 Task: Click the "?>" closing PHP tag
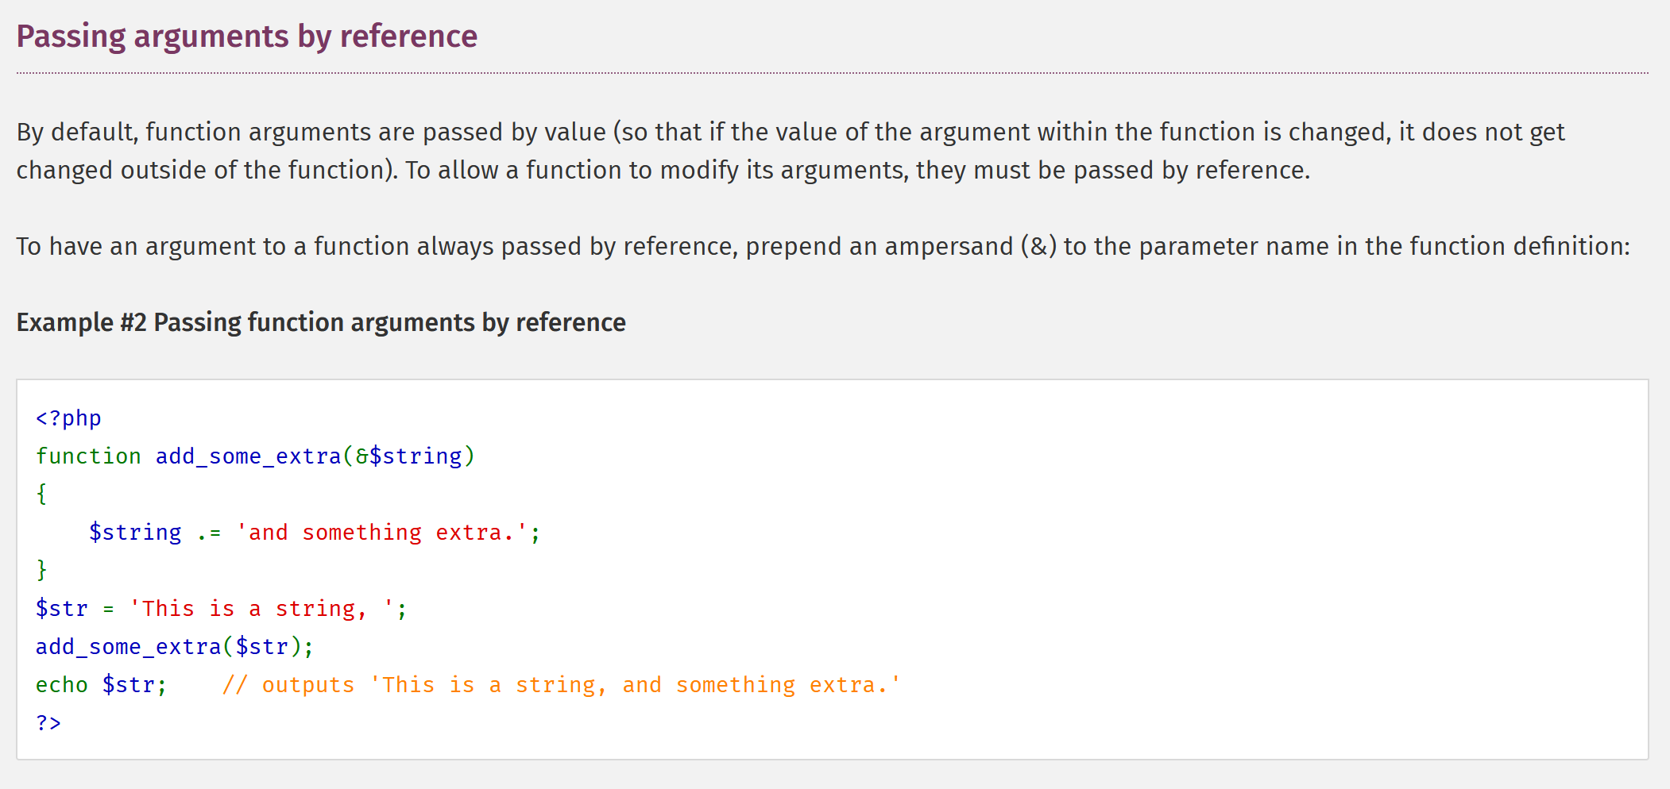pyautogui.click(x=48, y=723)
